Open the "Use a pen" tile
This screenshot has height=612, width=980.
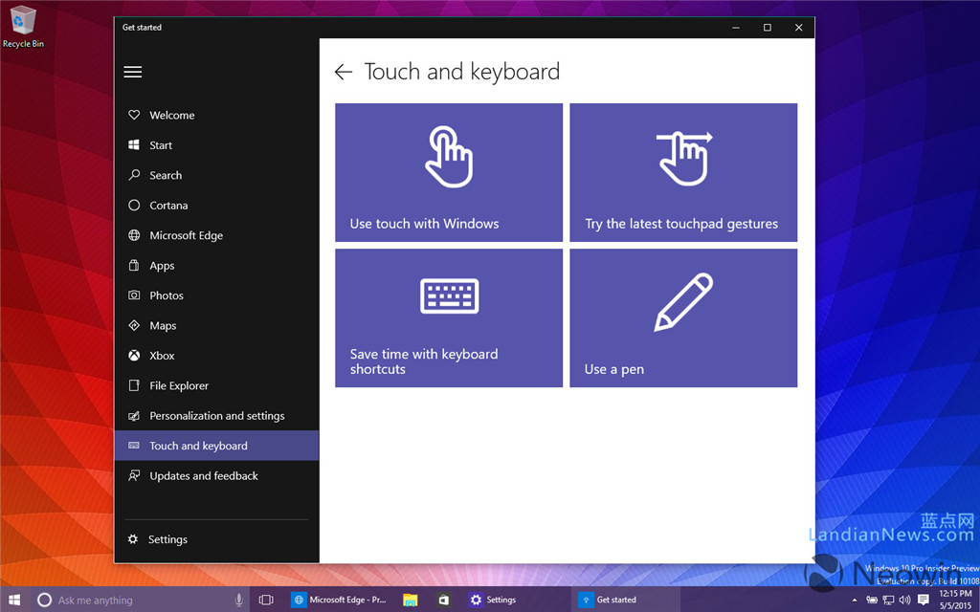(683, 318)
